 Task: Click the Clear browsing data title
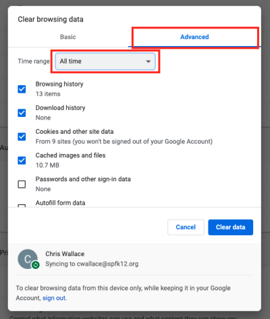pos(51,20)
